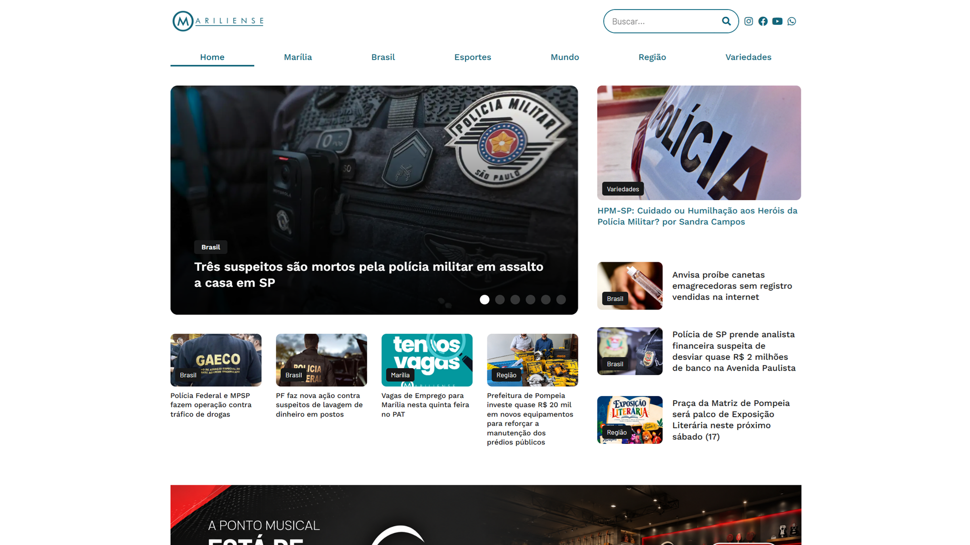Open the HPM-SP Sandra Campos article link
Viewport: 970px width, 545px height.
697,216
